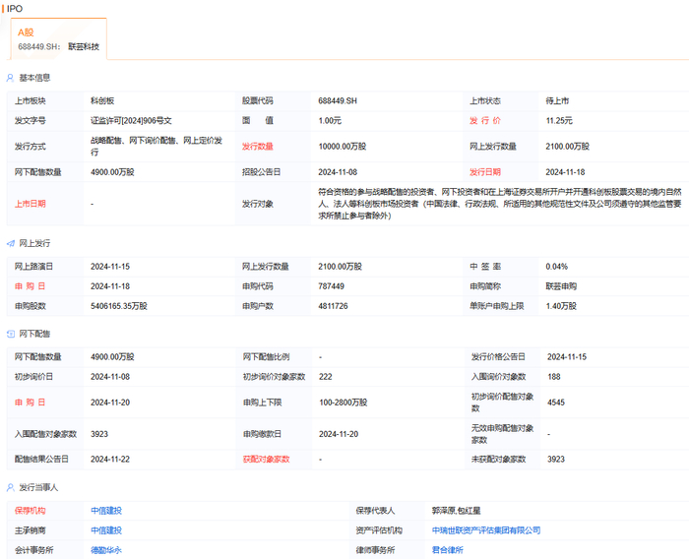
Task: Click the red 发行日期 label
Action: [485, 172]
